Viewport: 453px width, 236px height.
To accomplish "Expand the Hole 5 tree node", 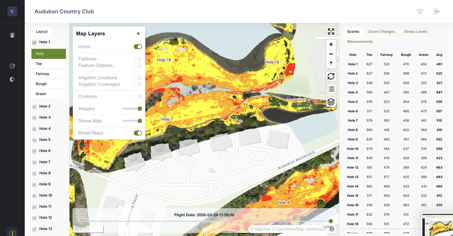I will pos(34,140).
